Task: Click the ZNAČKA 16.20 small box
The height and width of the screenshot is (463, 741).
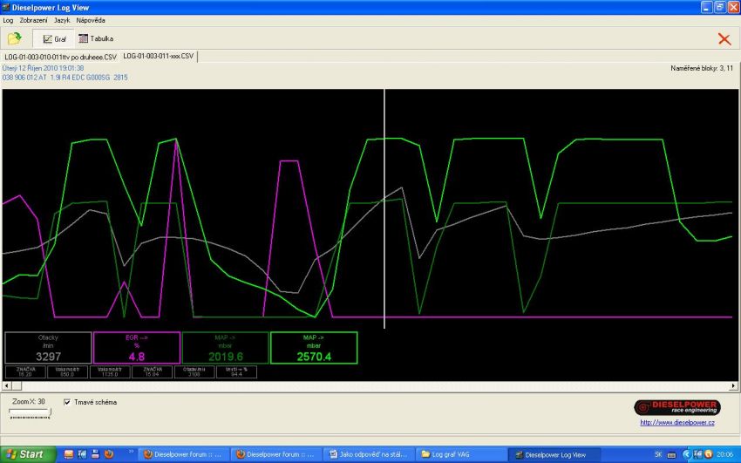Action: pos(25,371)
